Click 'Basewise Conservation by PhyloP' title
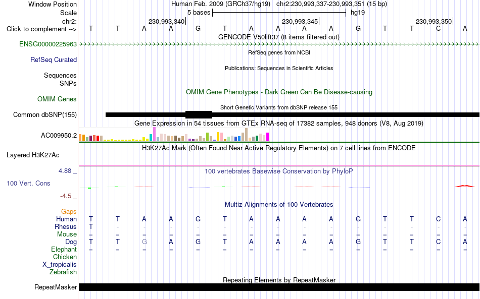 279,171
